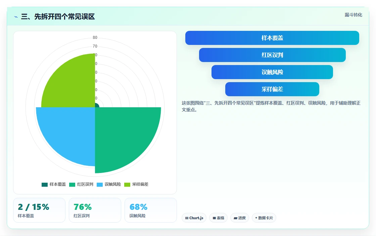
Task: Open the 2 / 15% 样本覆盖 data card
Action: click(39, 210)
